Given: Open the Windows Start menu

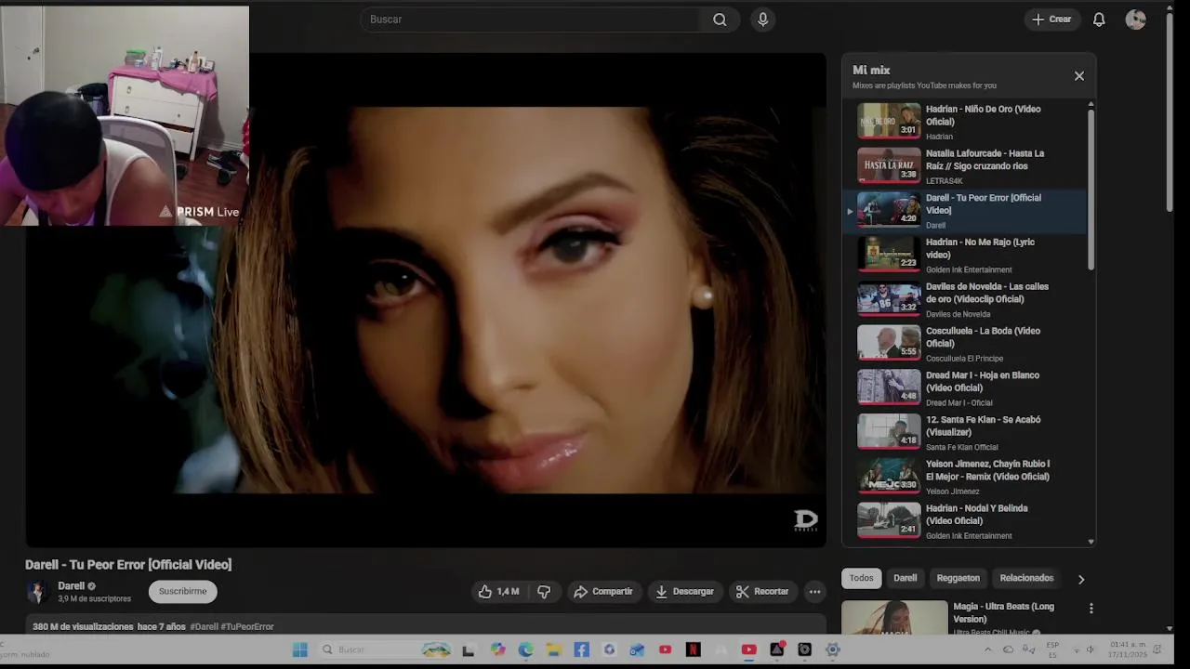Looking at the screenshot, I should pos(300,650).
